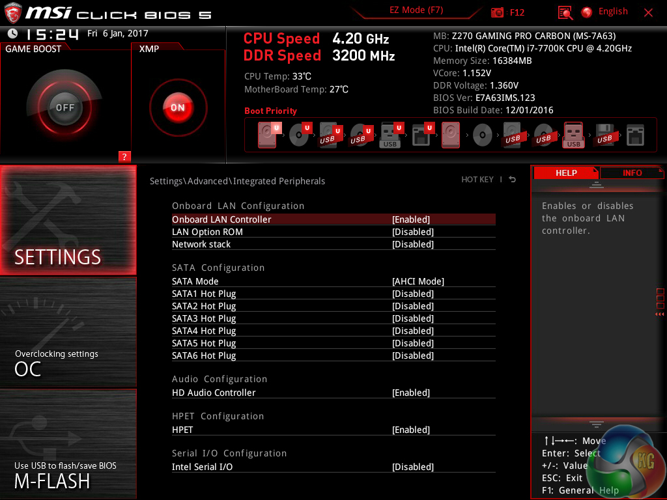Screen dimensions: 667x500
Task: Click the help panel bottom drag handle
Action: click(x=596, y=424)
